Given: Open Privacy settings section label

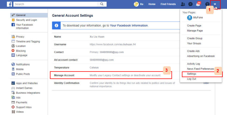Looking at the screenshot, I should click(20, 37).
